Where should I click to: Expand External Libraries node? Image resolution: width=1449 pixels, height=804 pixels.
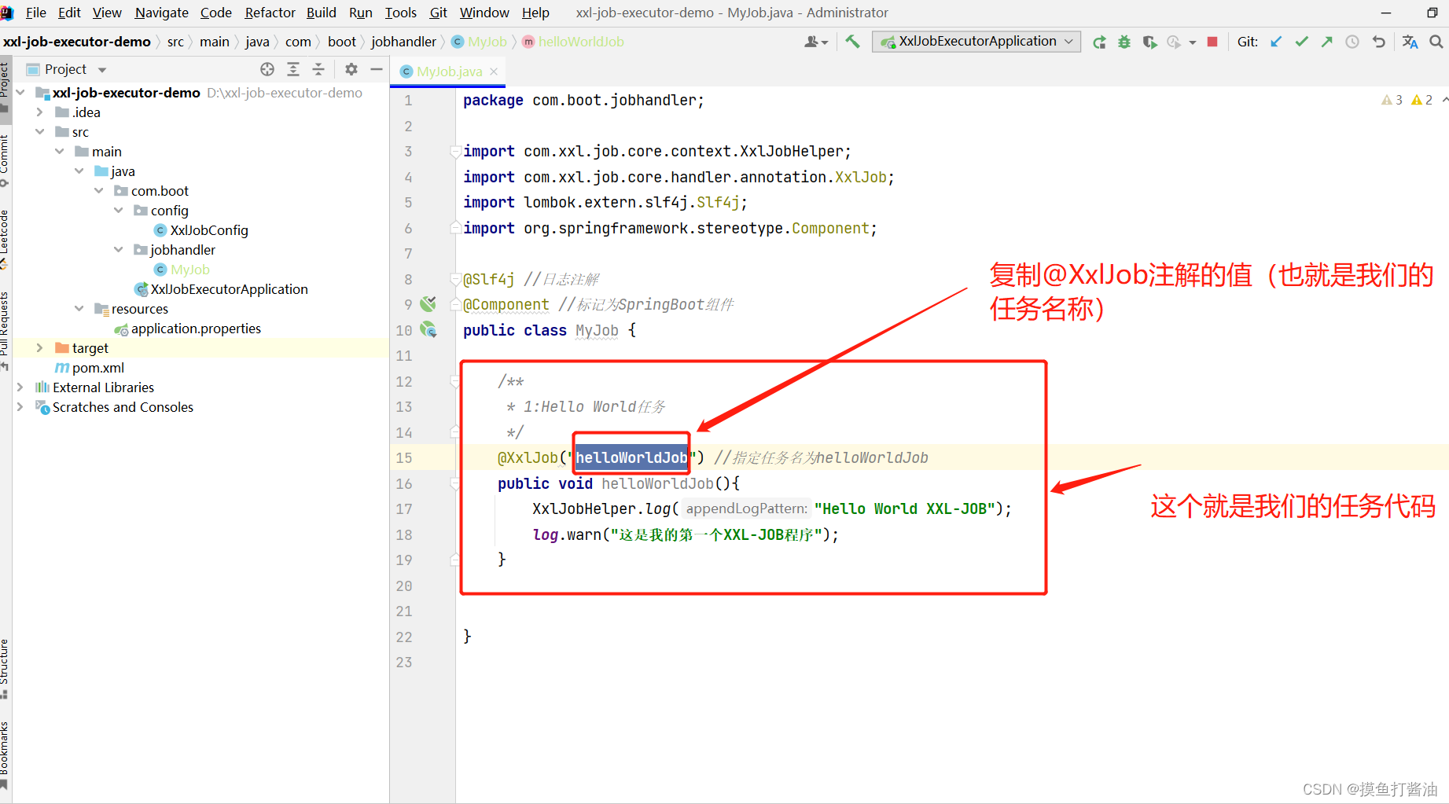20,387
